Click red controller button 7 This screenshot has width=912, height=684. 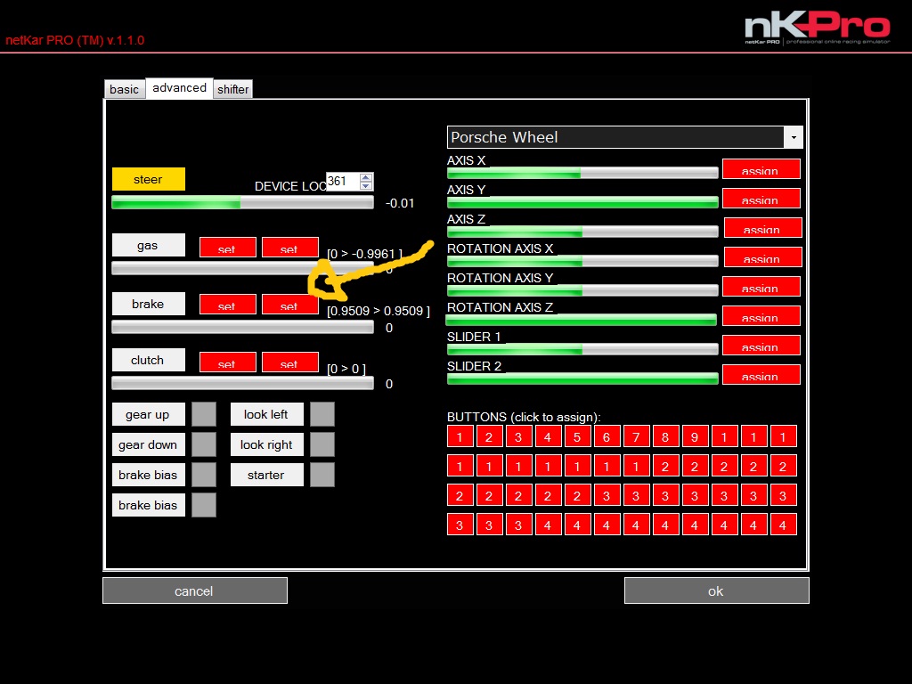pyautogui.click(x=636, y=436)
